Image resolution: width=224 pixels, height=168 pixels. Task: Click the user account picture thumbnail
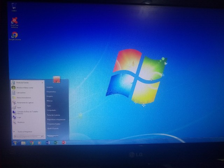[57, 79]
